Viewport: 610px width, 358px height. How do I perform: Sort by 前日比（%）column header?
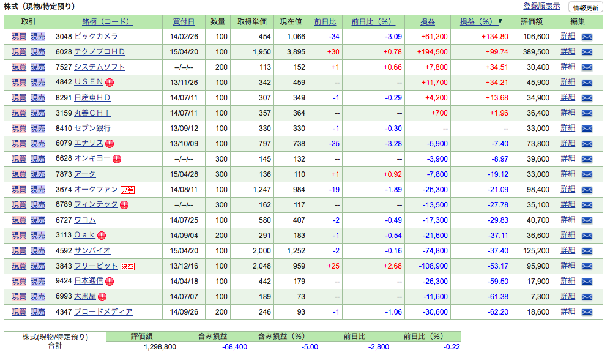pyautogui.click(x=373, y=22)
